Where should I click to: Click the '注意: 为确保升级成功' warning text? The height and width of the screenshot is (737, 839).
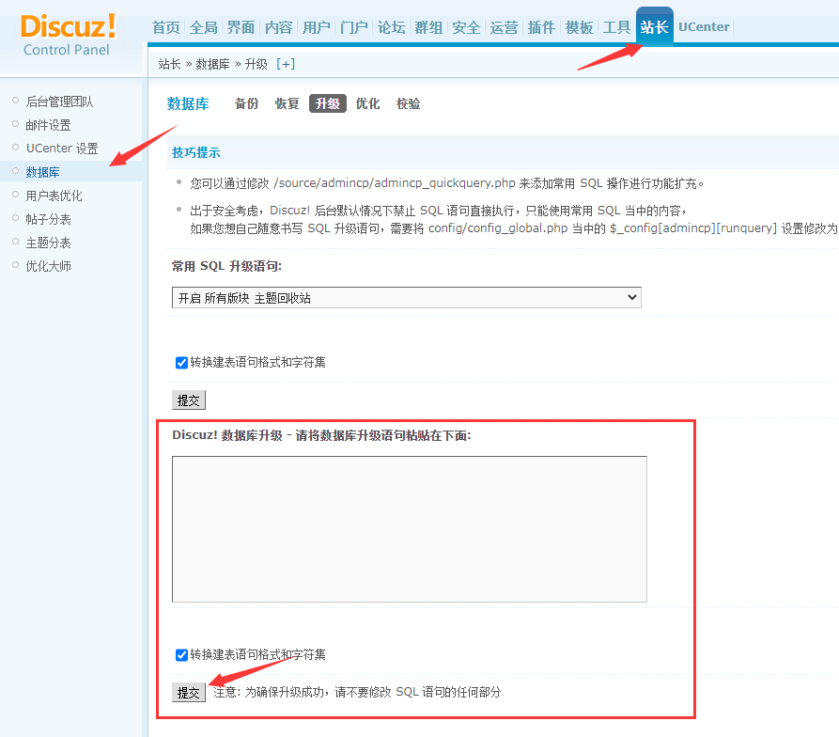coord(357,692)
